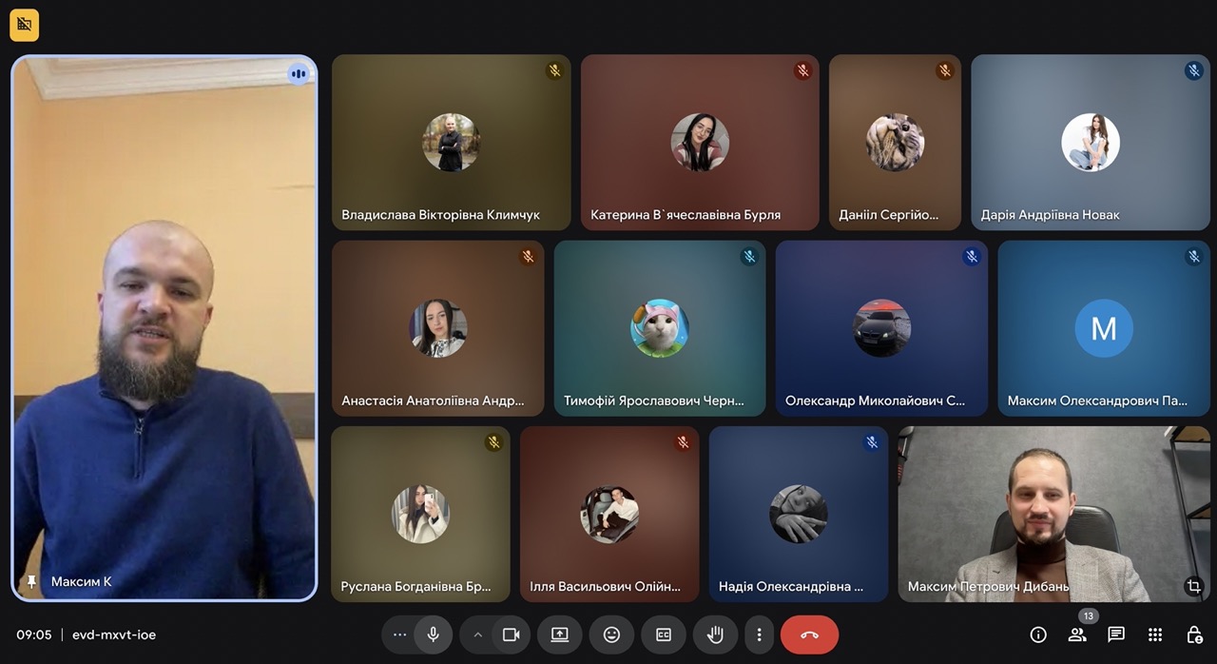Open meeting details info icon
This screenshot has width=1217, height=664.
click(x=1038, y=635)
